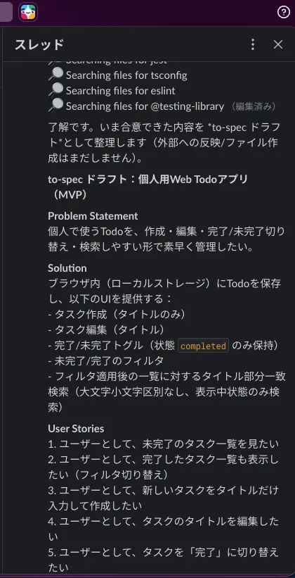The image size is (295, 578).
Task: Close the スレッド panel with X
Action: [x=278, y=44]
